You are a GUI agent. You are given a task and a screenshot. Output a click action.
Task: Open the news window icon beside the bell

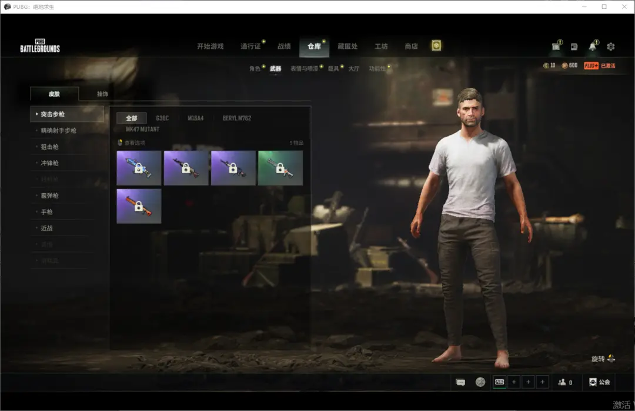tap(574, 47)
